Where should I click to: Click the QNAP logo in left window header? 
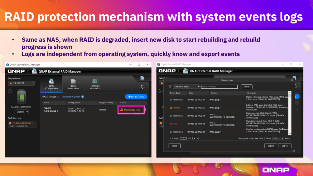pos(16,71)
